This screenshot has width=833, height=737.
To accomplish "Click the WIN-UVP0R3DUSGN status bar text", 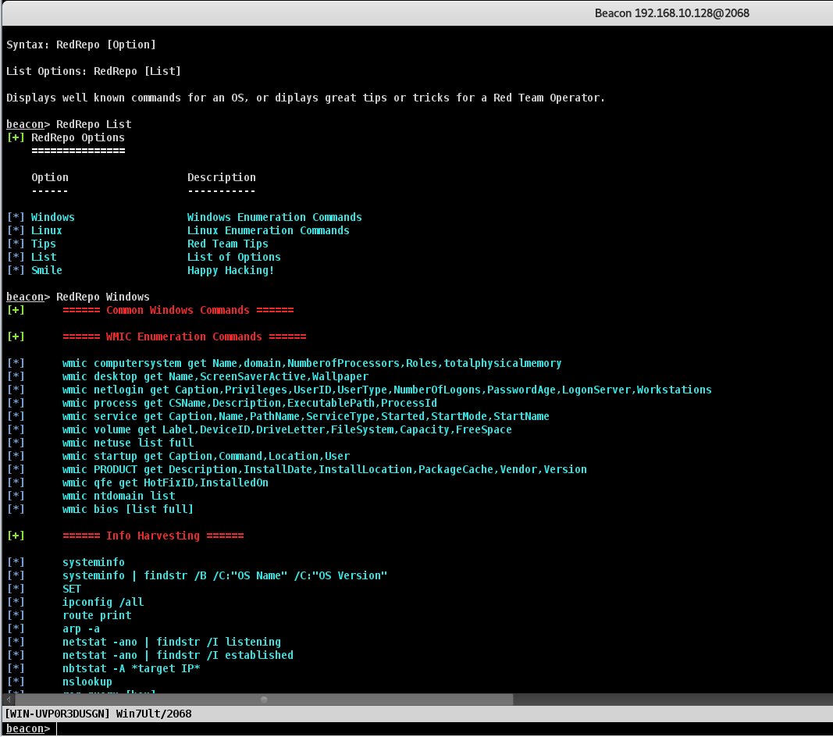I will [x=98, y=714].
